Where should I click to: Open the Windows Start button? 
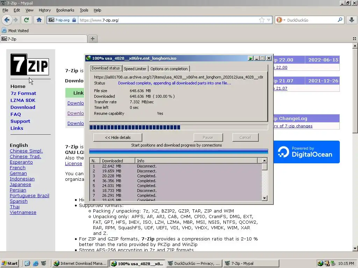click(x=9, y=263)
